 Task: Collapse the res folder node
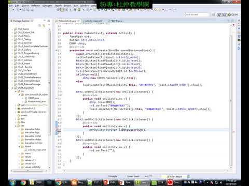(16, 126)
